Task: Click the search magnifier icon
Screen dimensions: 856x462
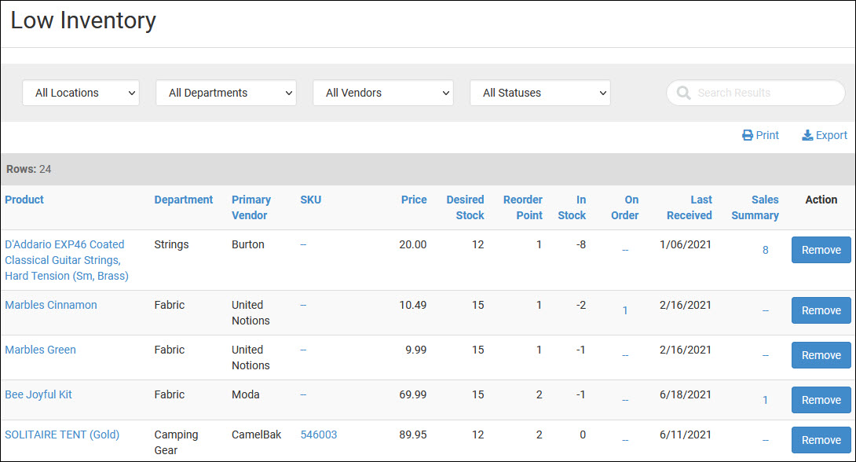Action: (683, 93)
